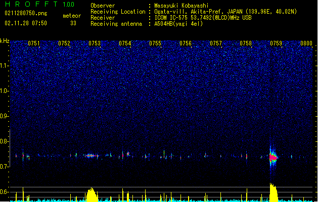Screen dimensions: 318x202
Task: Select the ICOM IC-575 53.7492 MHz receiver text
Action: [203, 18]
